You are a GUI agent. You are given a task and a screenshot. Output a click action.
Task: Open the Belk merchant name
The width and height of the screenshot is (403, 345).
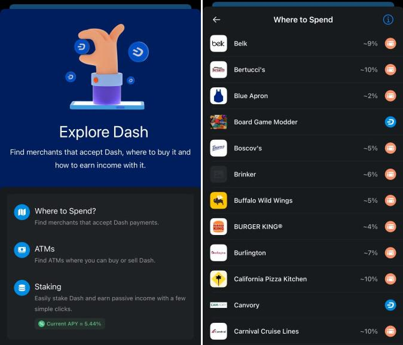pos(240,44)
